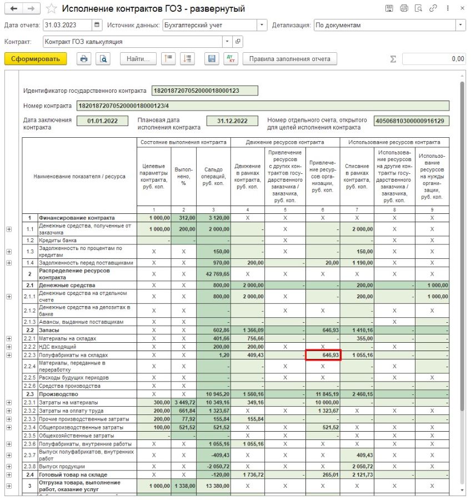This screenshot has width=471, height=500.
Task: Open the calendar picker for report date
Action: click(97, 25)
